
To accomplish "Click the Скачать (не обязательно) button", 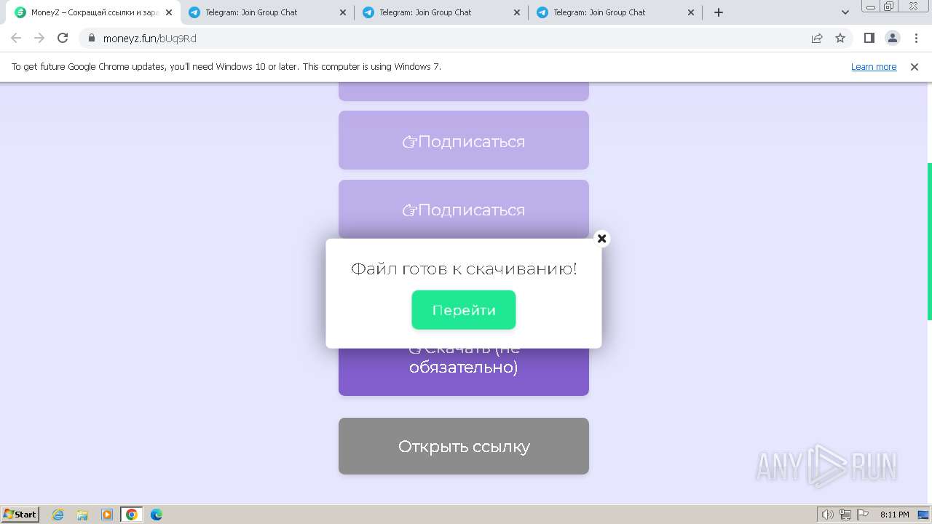I will [x=464, y=372].
